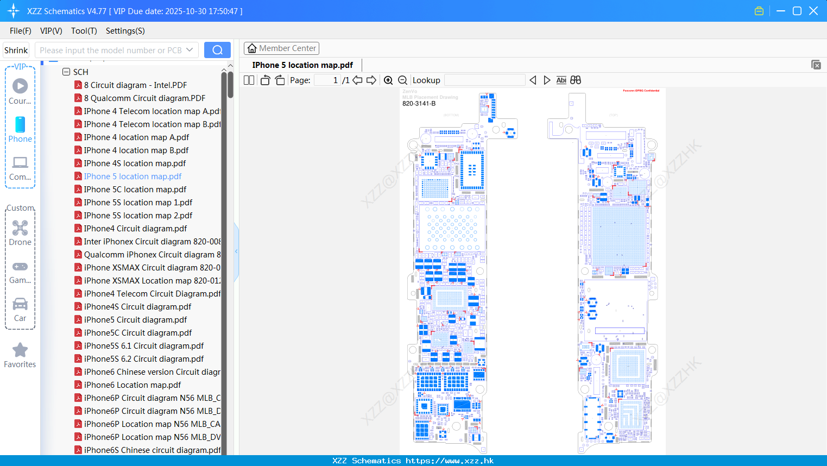Click the Lookup text field

[485, 80]
